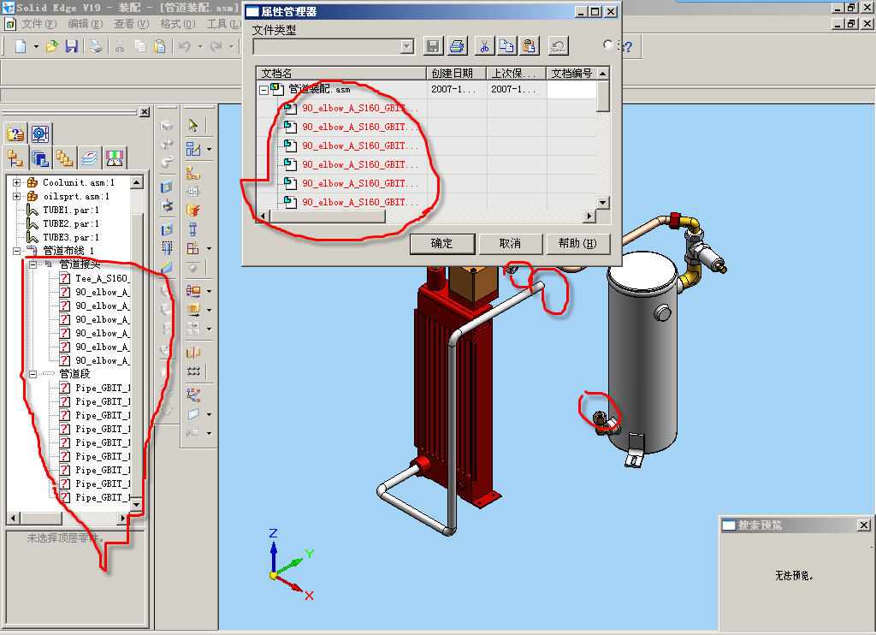This screenshot has height=635, width=876.
Task: Open the sensors gauge tab in EdgeBar
Action: tap(115, 159)
